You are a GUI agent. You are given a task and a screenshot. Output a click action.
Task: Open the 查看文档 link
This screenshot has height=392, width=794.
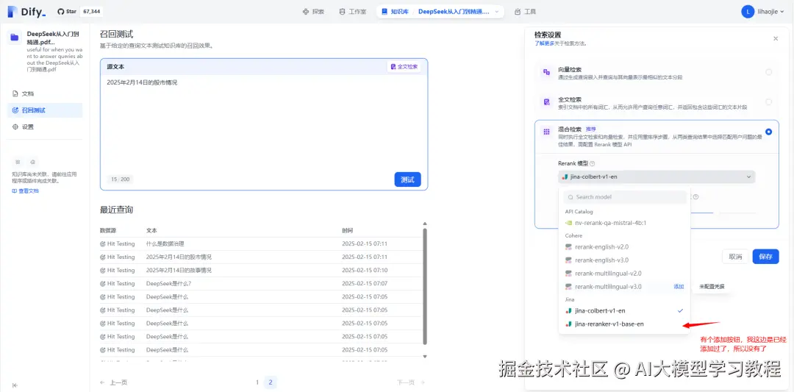coord(25,191)
